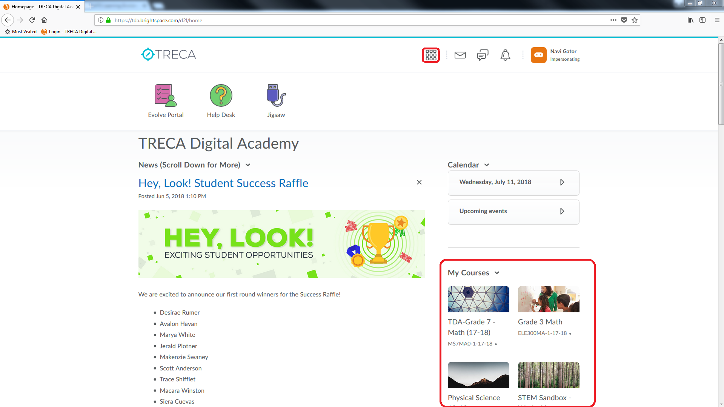The height and width of the screenshot is (407, 724).
Task: Go back with browser back arrow
Action: pyautogui.click(x=8, y=20)
